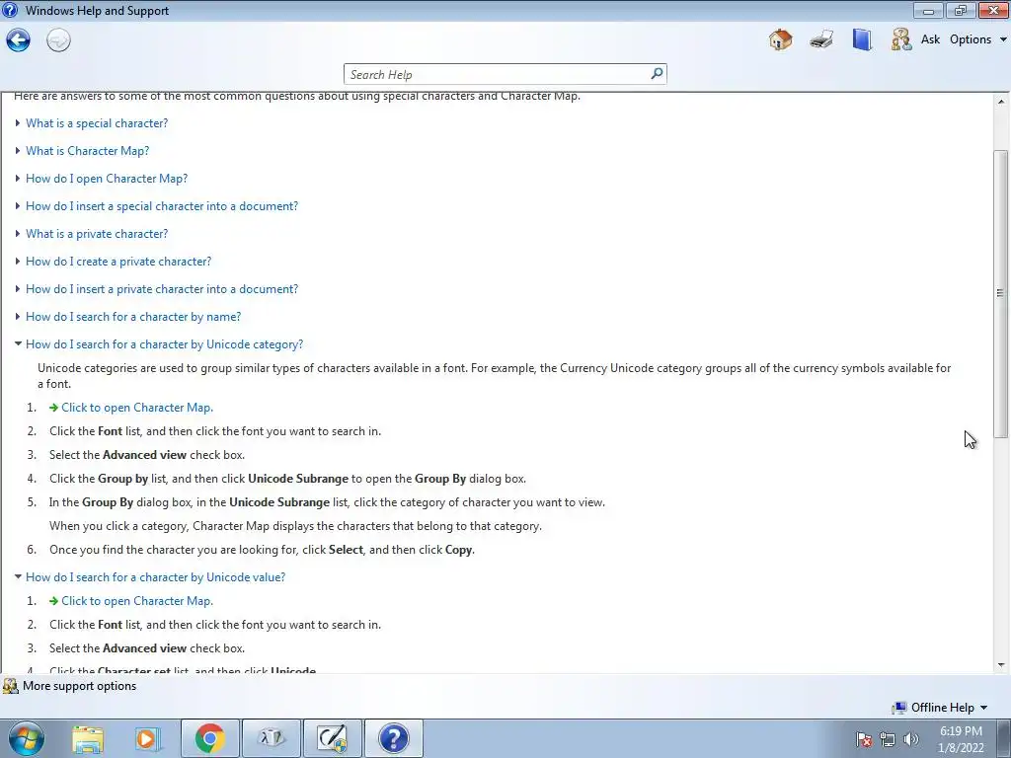Screen dimensions: 1011x758
Task: Open Private Character Editor taskbar button
Action: pyautogui.click(x=333, y=738)
